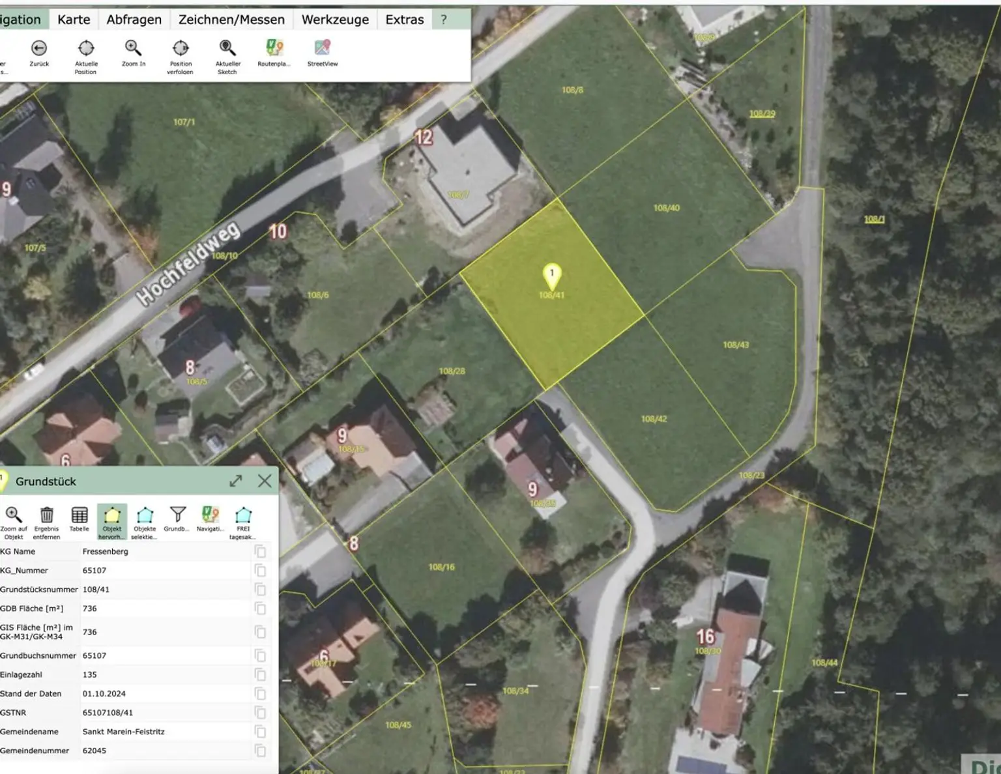Viewport: 1001px width, 774px height.
Task: Click house number 12 on the map
Action: coord(424,137)
